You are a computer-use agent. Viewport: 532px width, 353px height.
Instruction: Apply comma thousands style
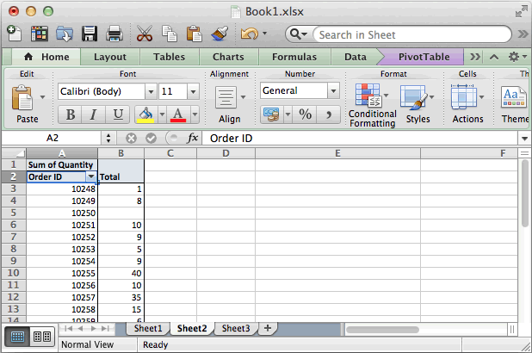(x=329, y=115)
